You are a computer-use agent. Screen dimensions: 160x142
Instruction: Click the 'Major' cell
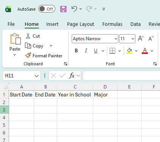pos(105,95)
